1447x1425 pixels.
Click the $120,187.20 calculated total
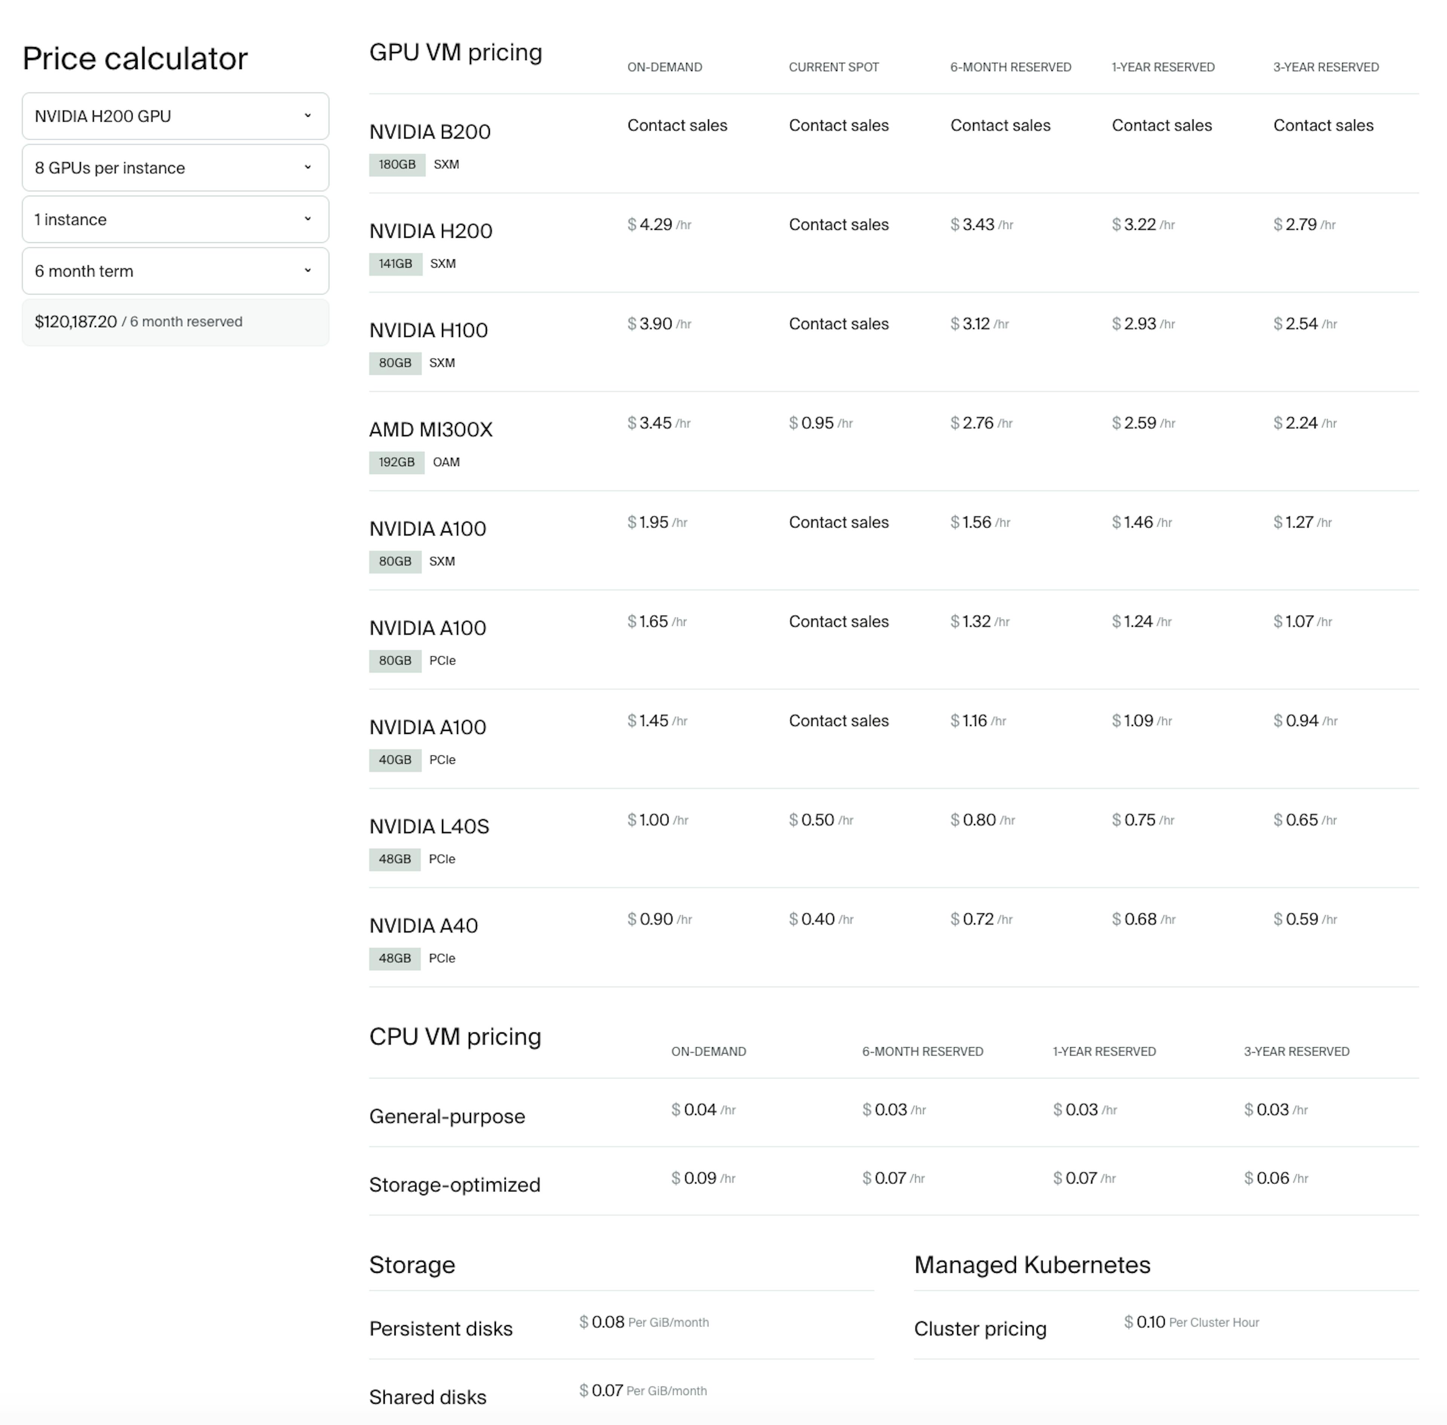click(x=76, y=322)
